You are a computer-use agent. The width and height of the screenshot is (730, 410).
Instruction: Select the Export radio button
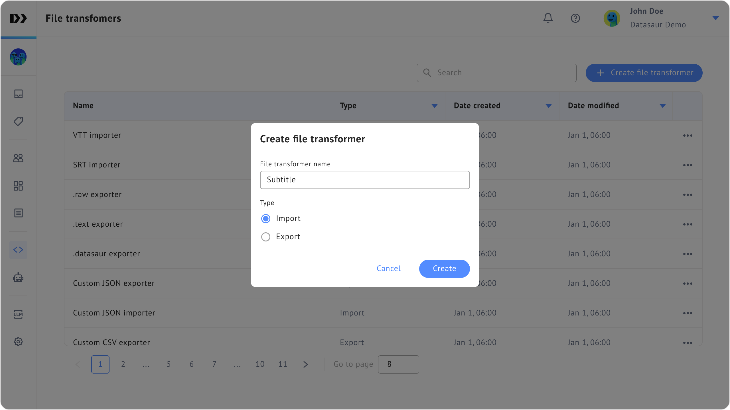coord(266,237)
